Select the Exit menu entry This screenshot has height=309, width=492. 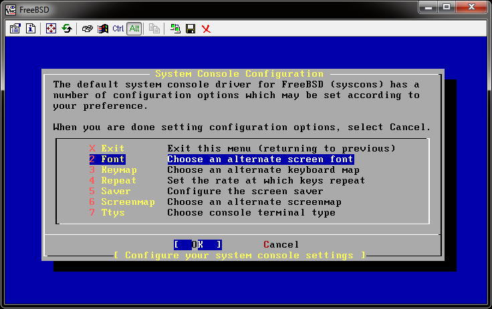click(112, 148)
